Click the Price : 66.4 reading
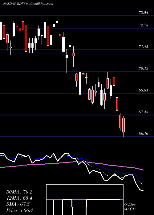 coord(20,210)
